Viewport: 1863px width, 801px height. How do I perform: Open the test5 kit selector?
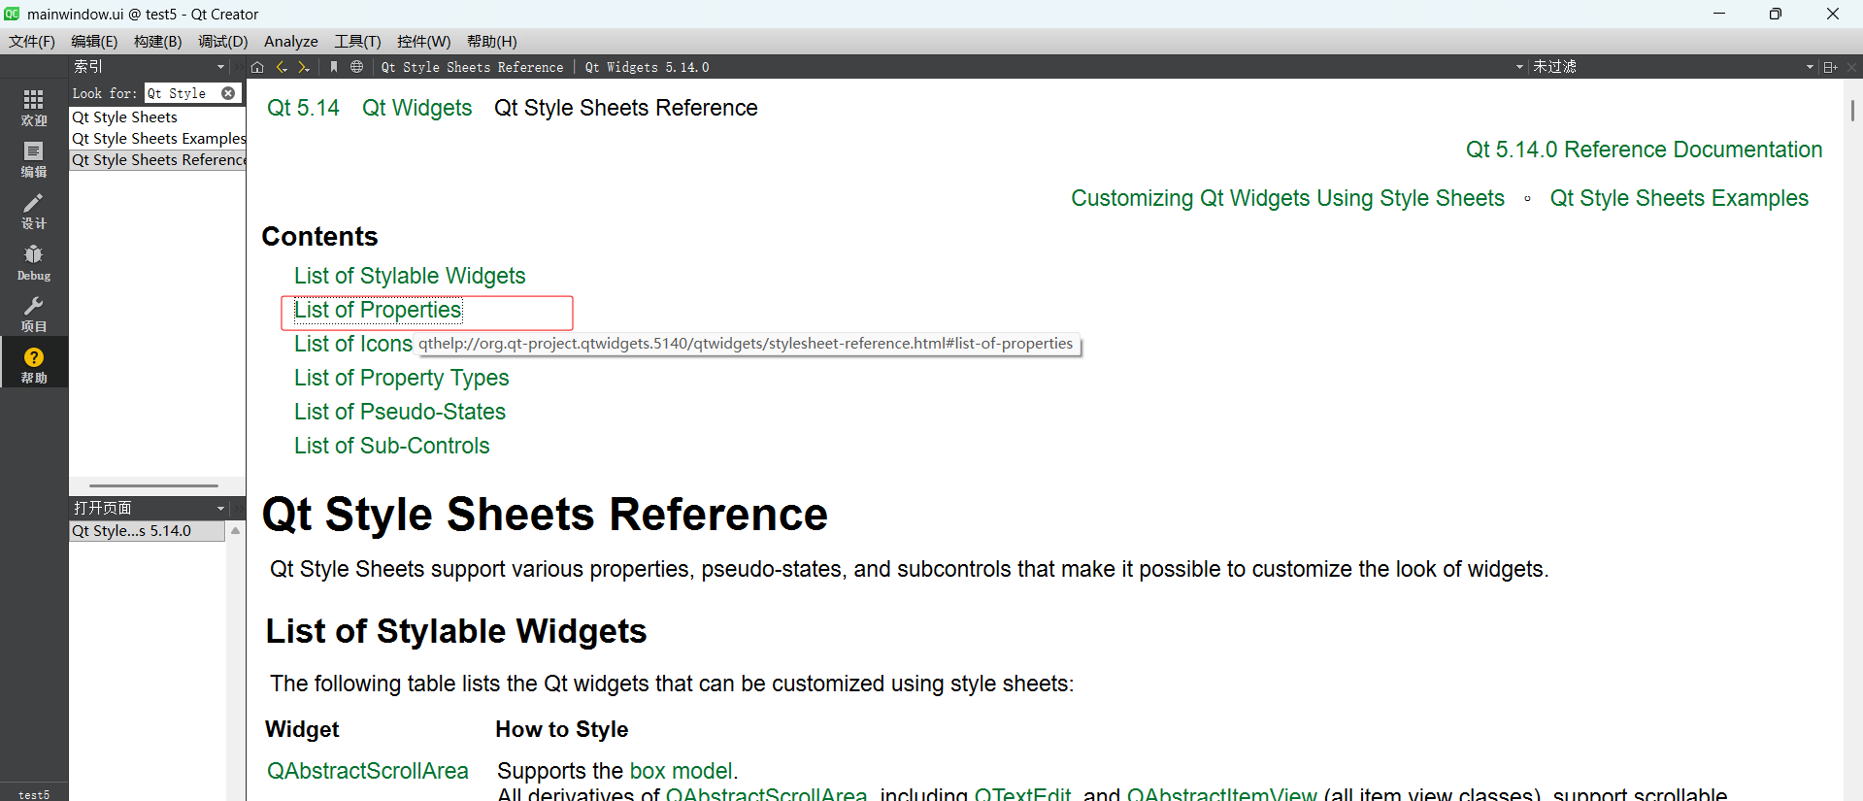[34, 793]
